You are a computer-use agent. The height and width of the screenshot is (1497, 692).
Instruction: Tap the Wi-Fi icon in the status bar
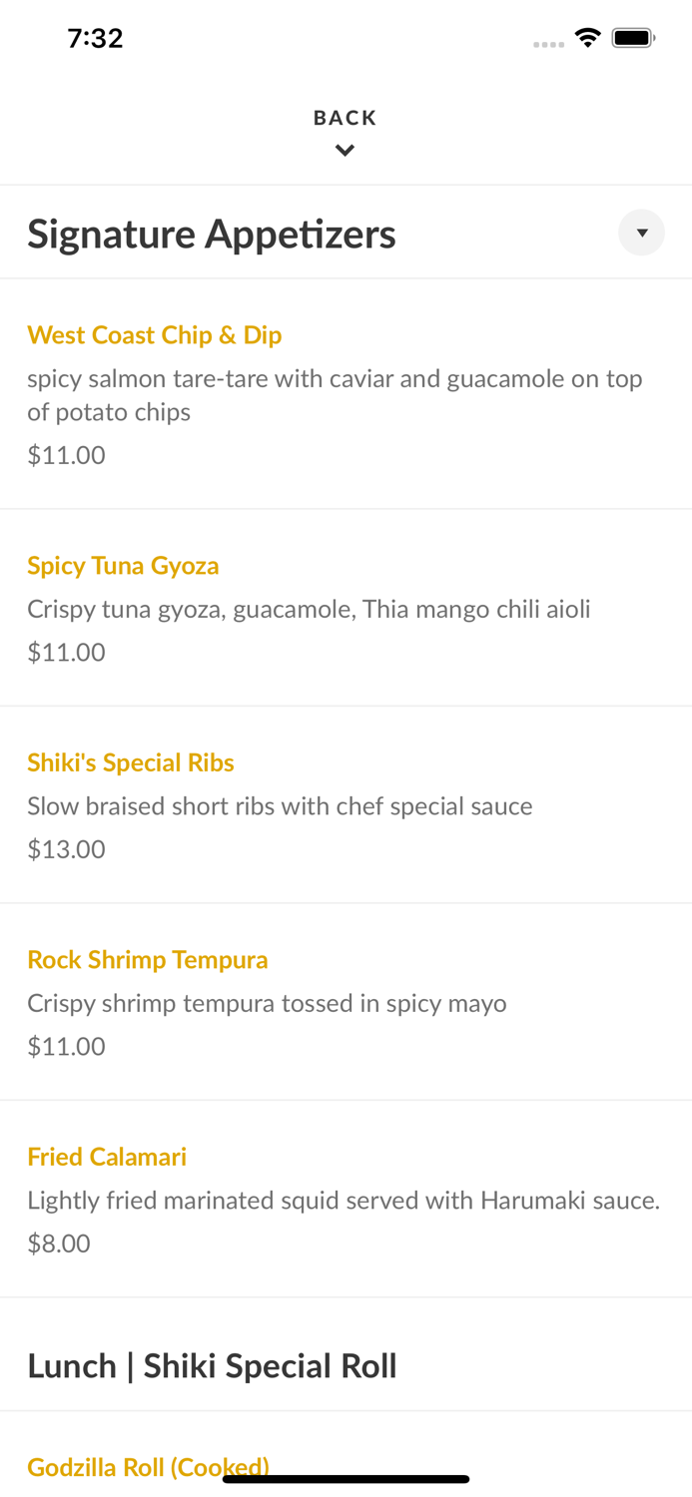[x=587, y=37]
